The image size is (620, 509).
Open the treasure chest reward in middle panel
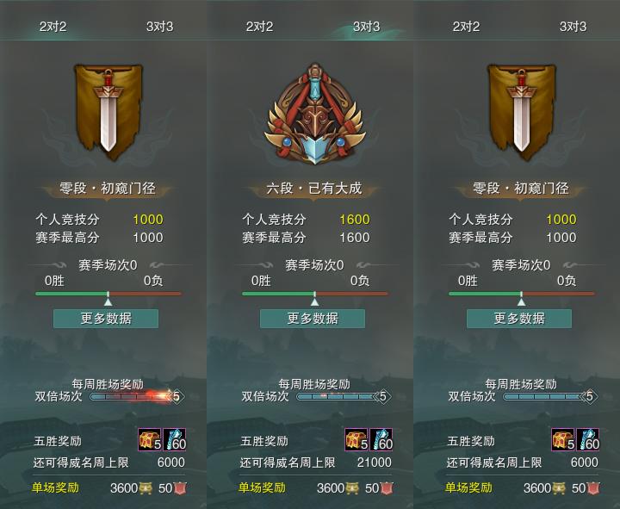(x=356, y=439)
